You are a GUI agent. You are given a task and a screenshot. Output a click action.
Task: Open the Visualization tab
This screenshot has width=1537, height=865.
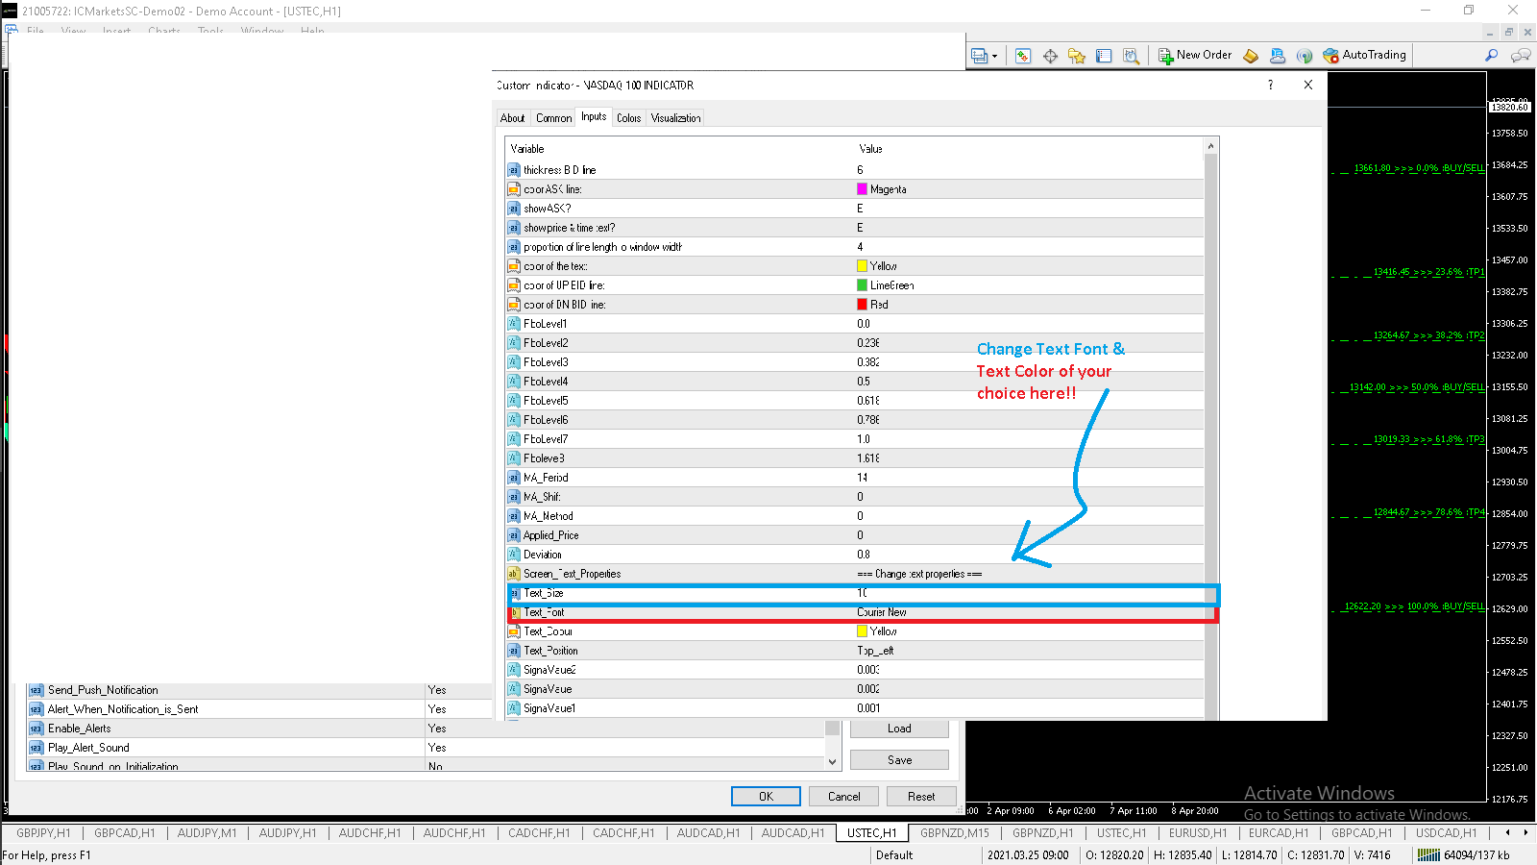676,118
